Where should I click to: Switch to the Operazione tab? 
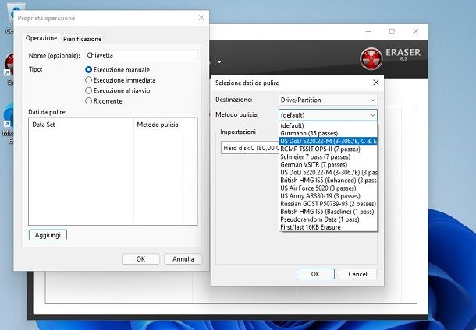tap(41, 38)
